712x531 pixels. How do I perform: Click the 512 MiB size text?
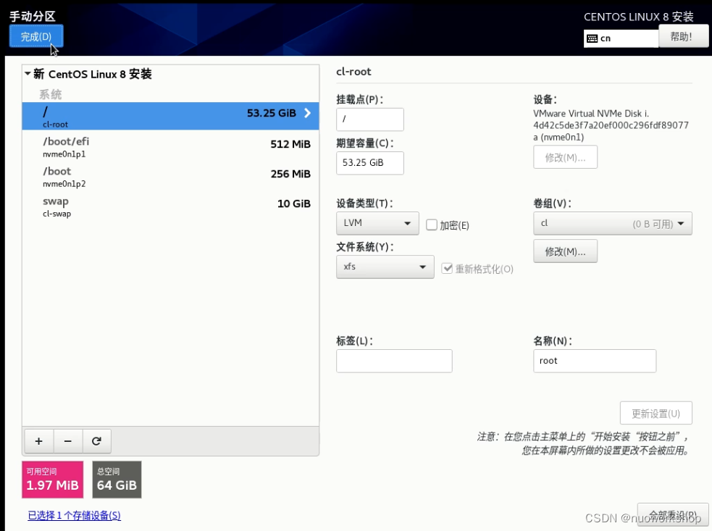(290, 144)
